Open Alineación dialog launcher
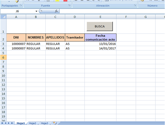Image resolution: width=165 pixels, height=125 pixels. (x=135, y=6)
